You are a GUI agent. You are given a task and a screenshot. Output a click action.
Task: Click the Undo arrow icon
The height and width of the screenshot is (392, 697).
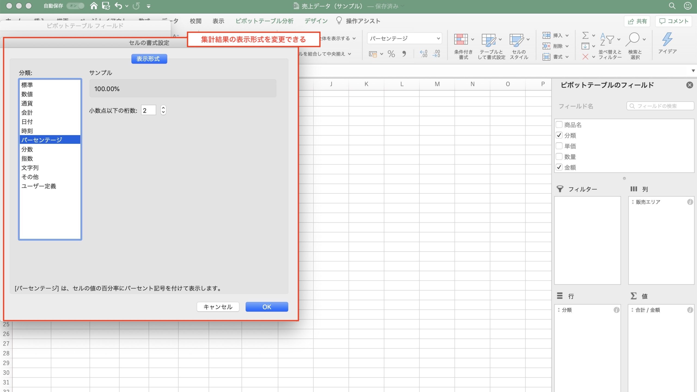click(x=118, y=6)
